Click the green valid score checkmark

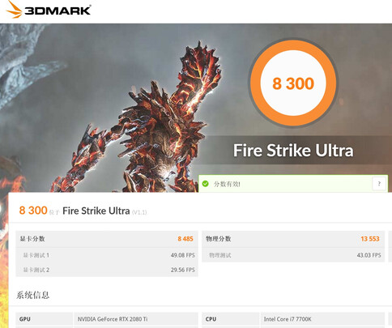coord(206,184)
